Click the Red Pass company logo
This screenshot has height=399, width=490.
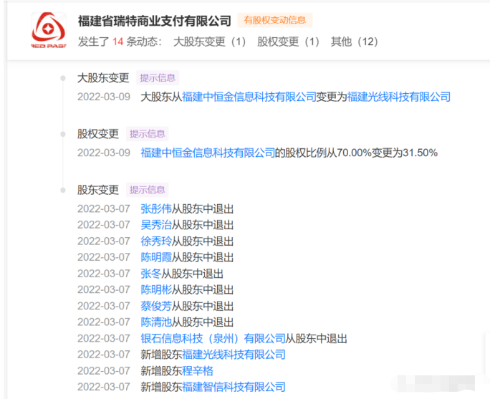click(x=49, y=30)
